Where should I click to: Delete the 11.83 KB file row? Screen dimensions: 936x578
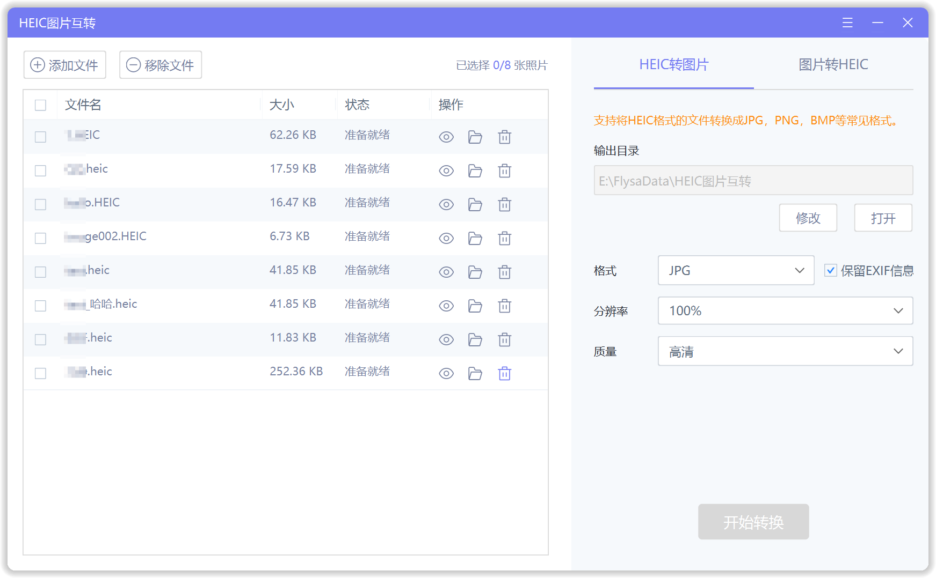[504, 340]
